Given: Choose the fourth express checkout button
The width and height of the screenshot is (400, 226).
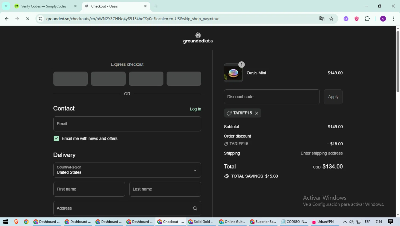Looking at the screenshot, I should pyautogui.click(x=184, y=79).
